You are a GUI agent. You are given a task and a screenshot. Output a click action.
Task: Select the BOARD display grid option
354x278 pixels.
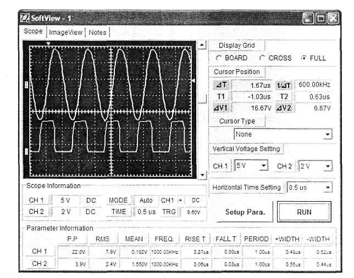(x=232, y=58)
